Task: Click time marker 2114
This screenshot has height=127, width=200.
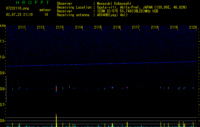Action: (79, 27)
